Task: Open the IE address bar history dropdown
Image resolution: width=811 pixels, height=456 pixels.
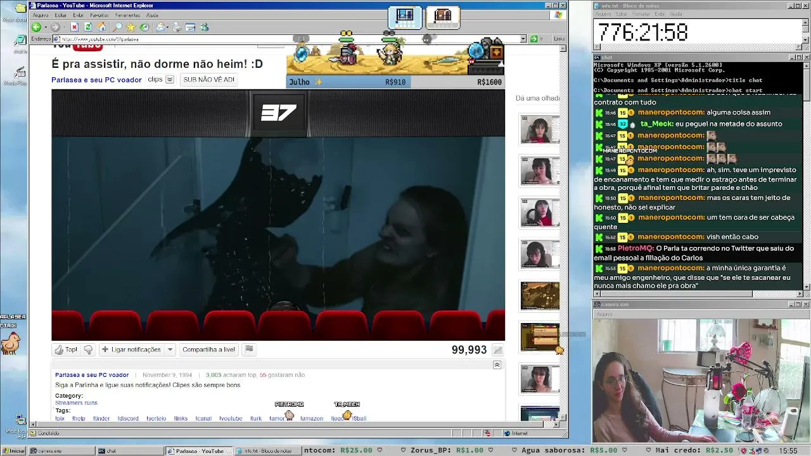Action: pos(523,39)
